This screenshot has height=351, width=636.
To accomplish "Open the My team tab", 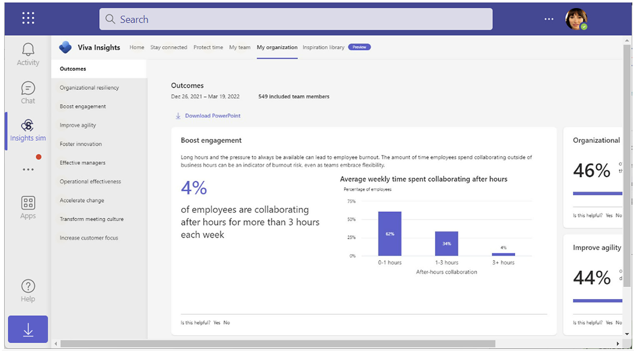I will tap(240, 47).
